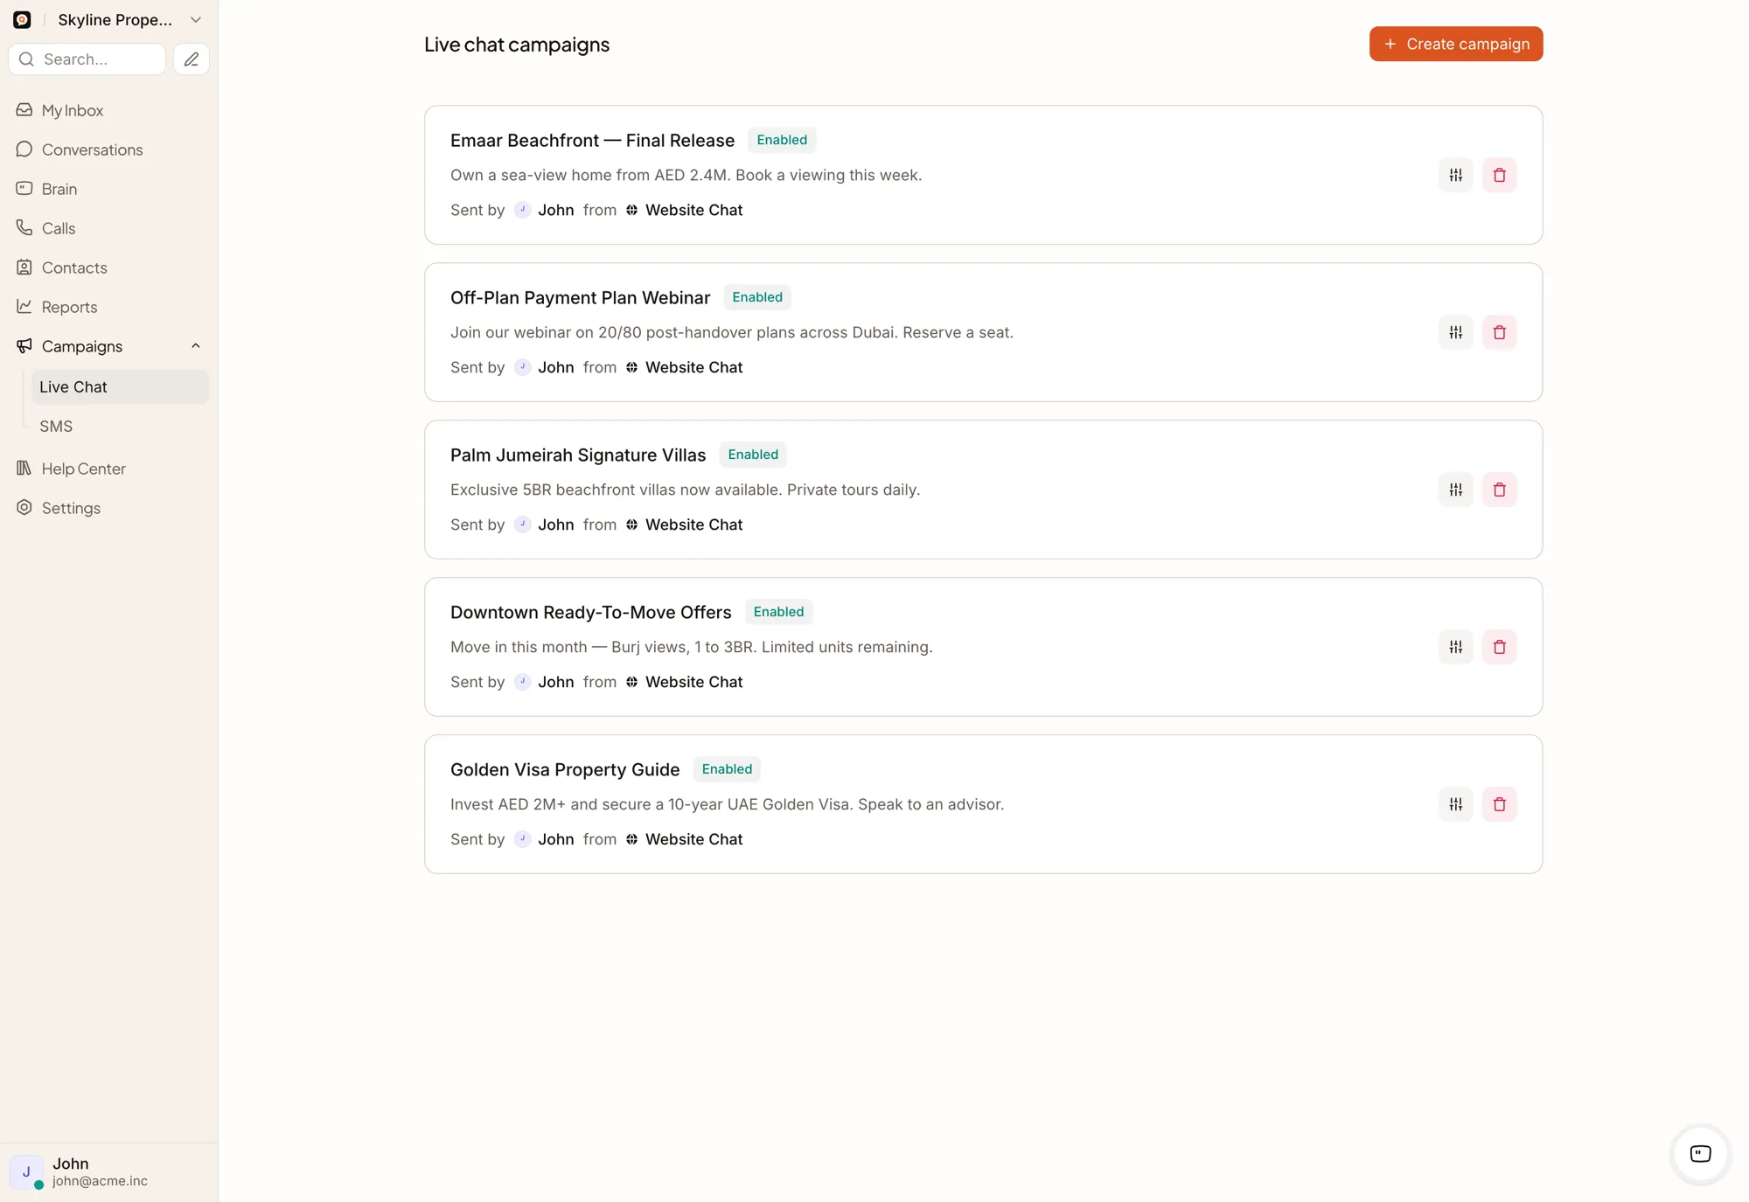Click the Brain sidebar icon
This screenshot has height=1202, width=1749.
(24, 189)
